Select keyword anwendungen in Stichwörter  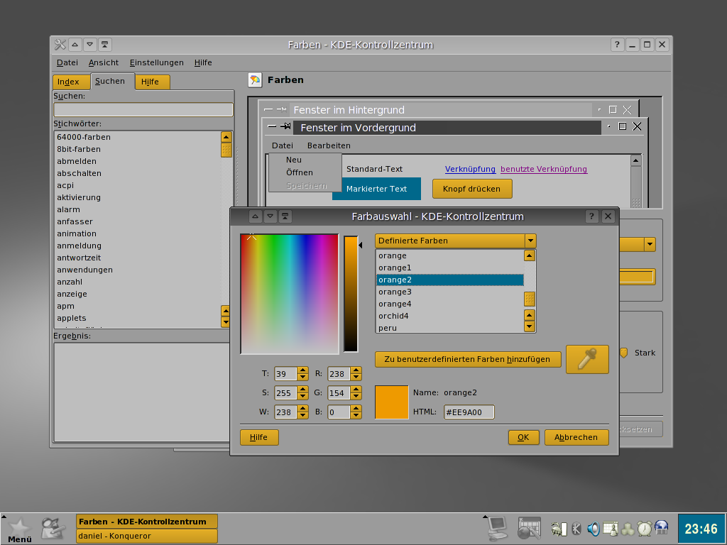(138, 269)
